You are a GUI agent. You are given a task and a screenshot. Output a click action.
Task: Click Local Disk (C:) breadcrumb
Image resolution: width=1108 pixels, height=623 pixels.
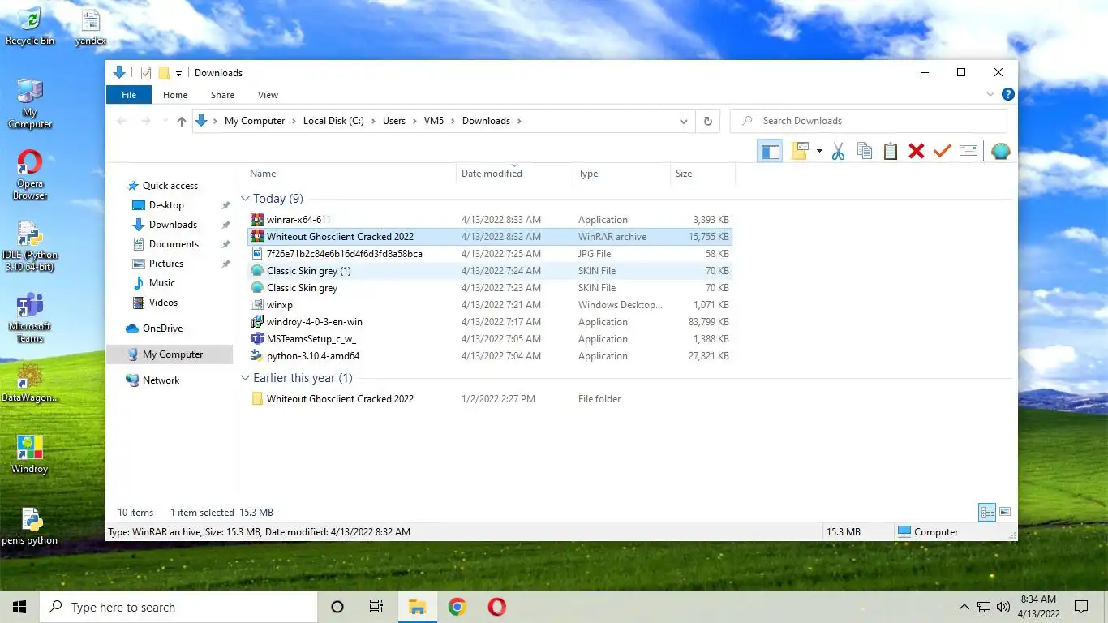333,121
